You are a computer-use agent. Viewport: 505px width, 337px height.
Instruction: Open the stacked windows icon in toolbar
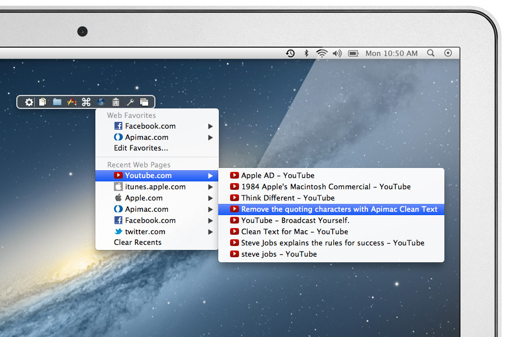pos(144,102)
